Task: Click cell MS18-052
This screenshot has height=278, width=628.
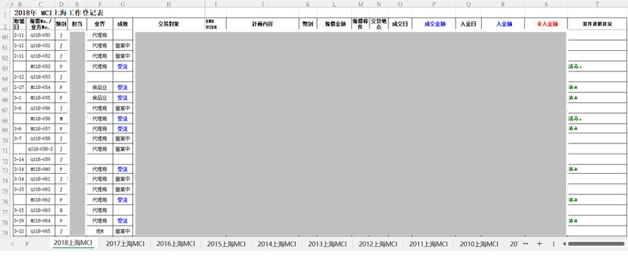Action: pyautogui.click(x=40, y=67)
